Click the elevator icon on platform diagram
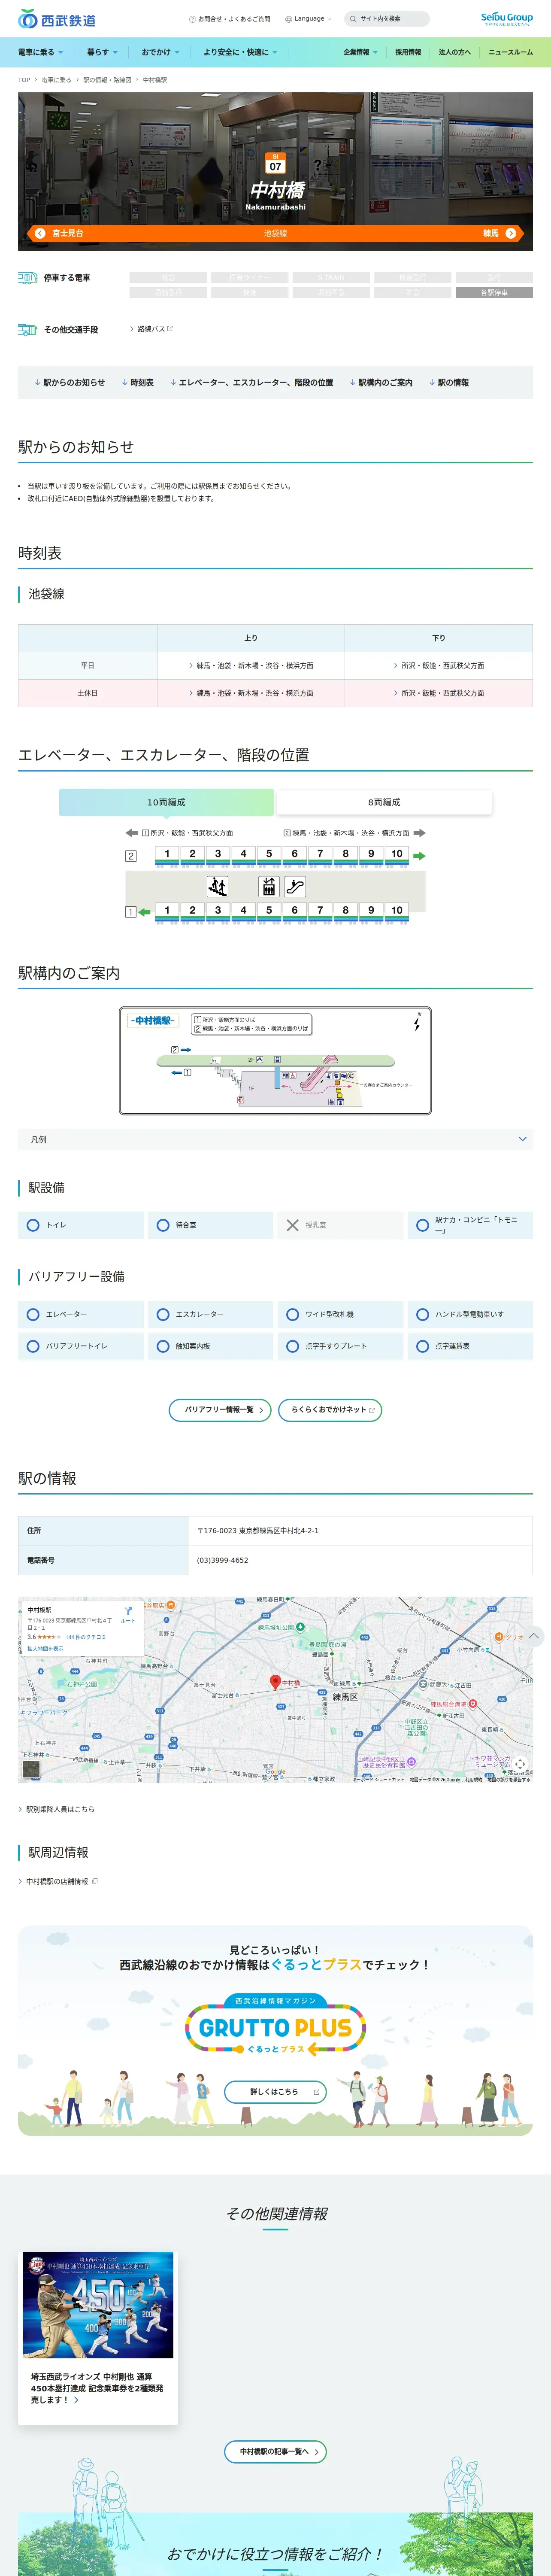The width and height of the screenshot is (551, 2576). click(268, 886)
